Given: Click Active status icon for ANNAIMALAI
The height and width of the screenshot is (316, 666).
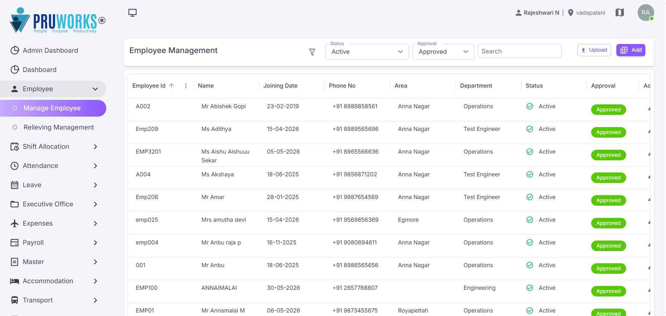Looking at the screenshot, I should tap(530, 288).
